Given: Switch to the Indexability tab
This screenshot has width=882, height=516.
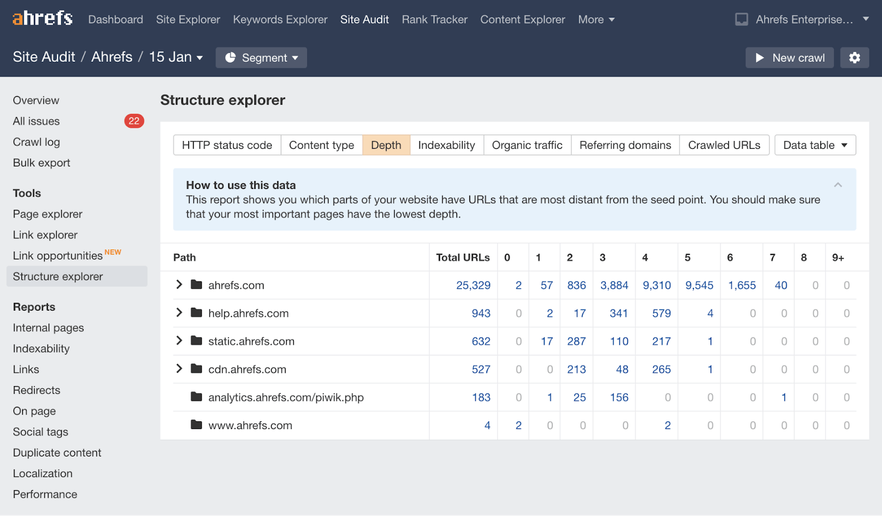Looking at the screenshot, I should coord(446,145).
